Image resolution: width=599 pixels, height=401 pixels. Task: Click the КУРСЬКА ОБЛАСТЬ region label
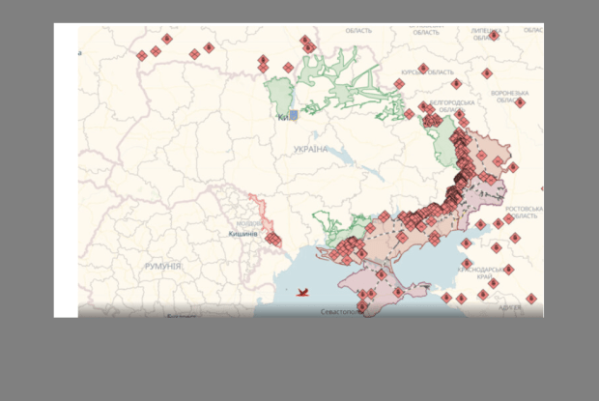[x=427, y=72]
